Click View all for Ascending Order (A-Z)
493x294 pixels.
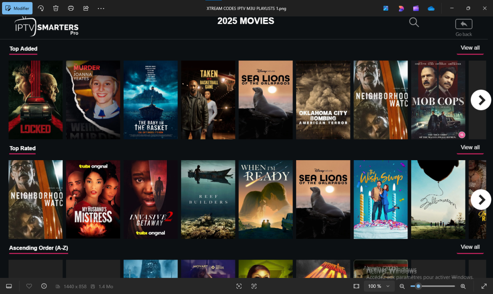(x=470, y=247)
